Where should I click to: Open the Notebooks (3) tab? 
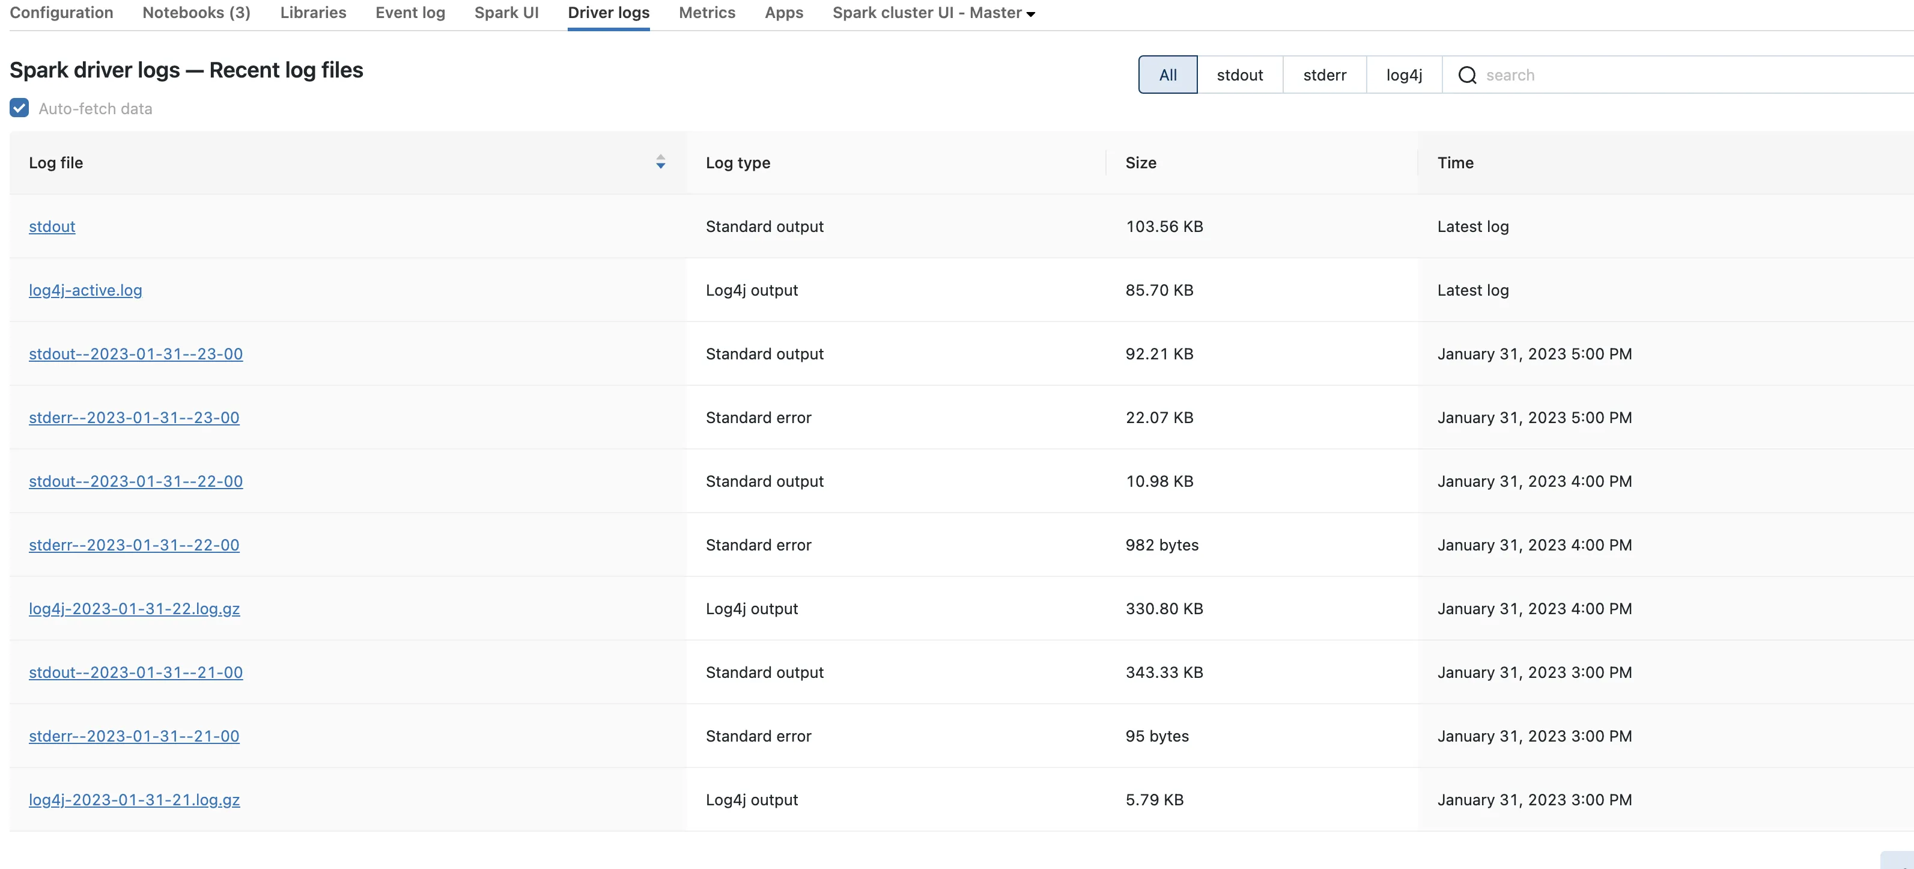pyautogui.click(x=196, y=13)
